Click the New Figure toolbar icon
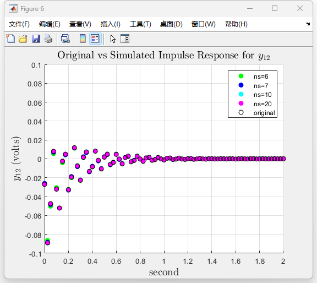This screenshot has height=283, width=317. click(10, 39)
